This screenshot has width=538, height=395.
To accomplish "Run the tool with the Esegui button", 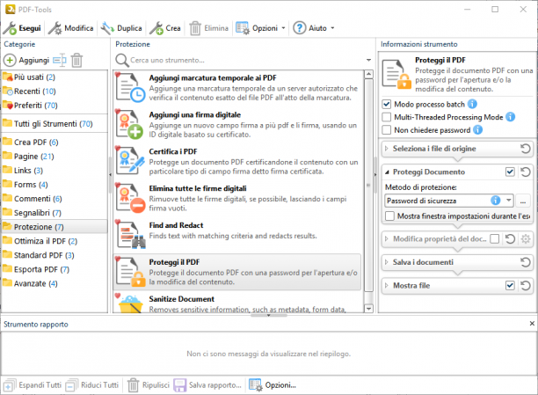I will click(22, 28).
